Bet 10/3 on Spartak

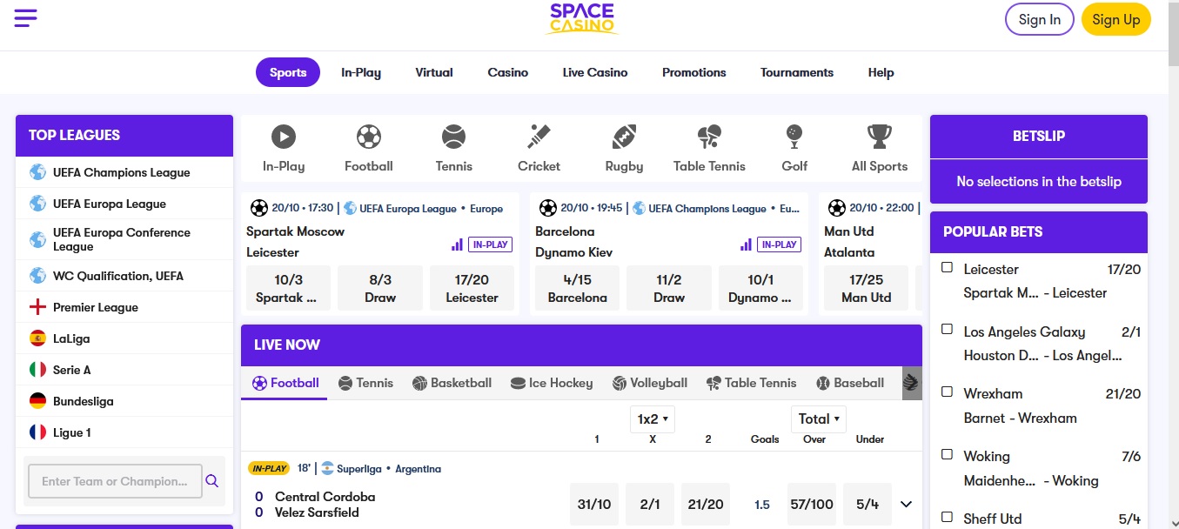pos(289,288)
